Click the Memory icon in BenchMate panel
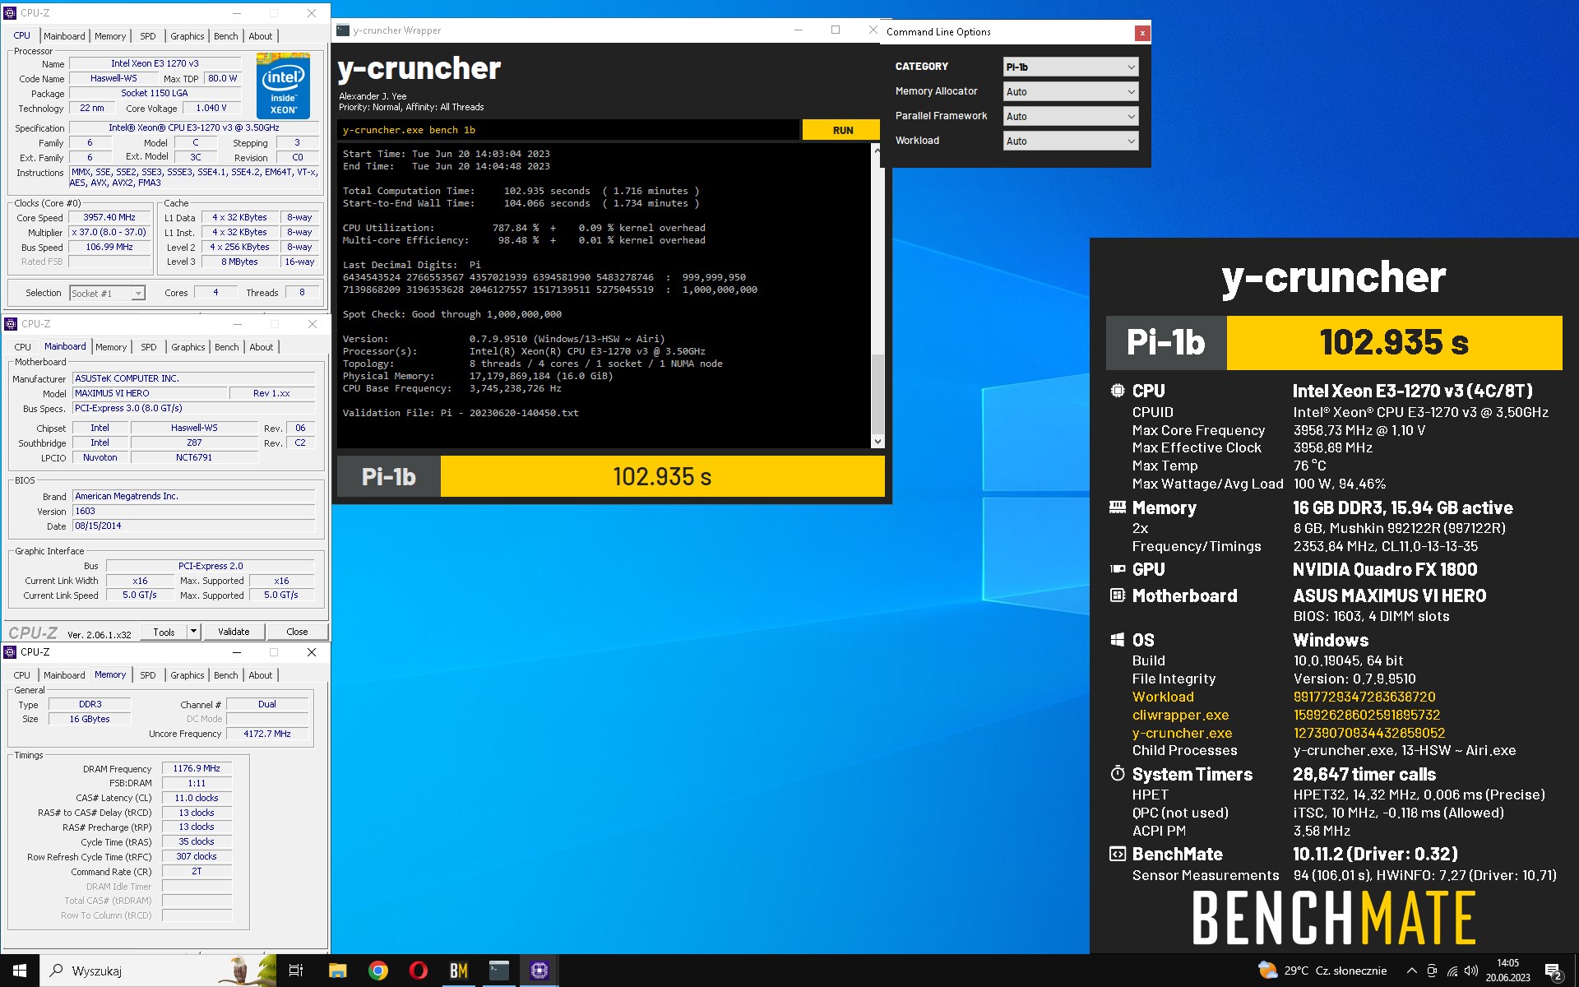 (x=1117, y=507)
